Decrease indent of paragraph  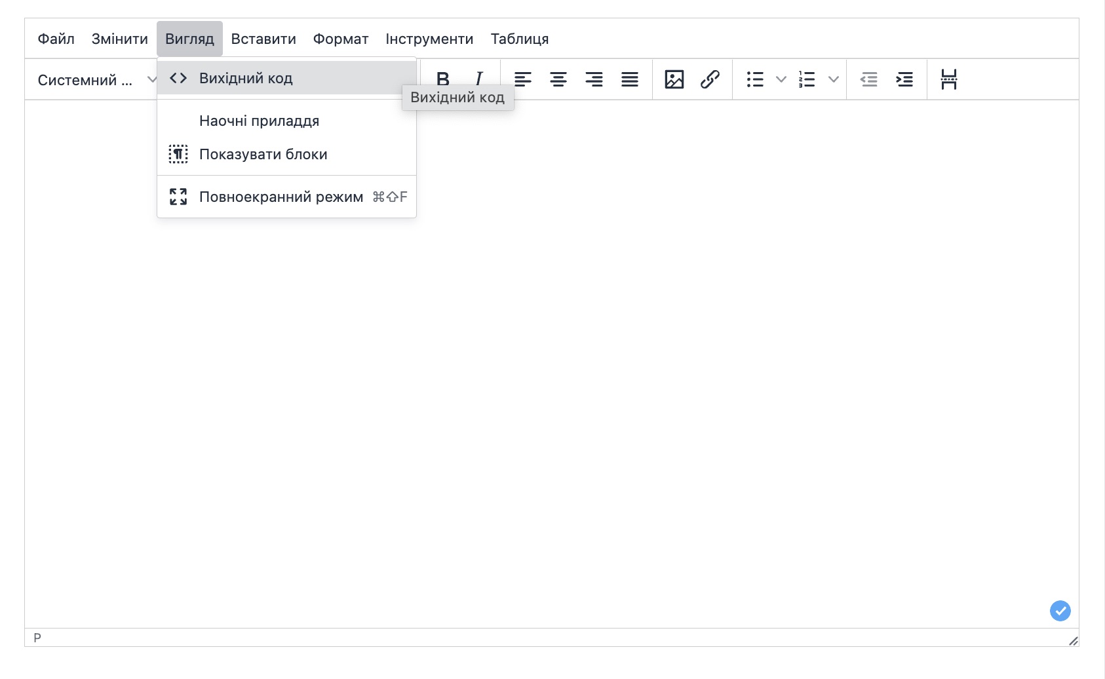pos(868,79)
